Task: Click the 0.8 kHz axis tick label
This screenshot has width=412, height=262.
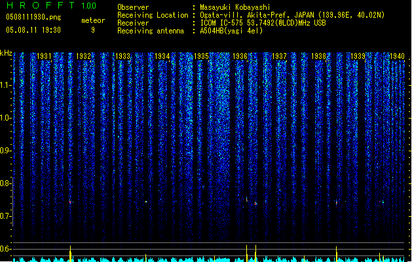Action: click(x=5, y=183)
